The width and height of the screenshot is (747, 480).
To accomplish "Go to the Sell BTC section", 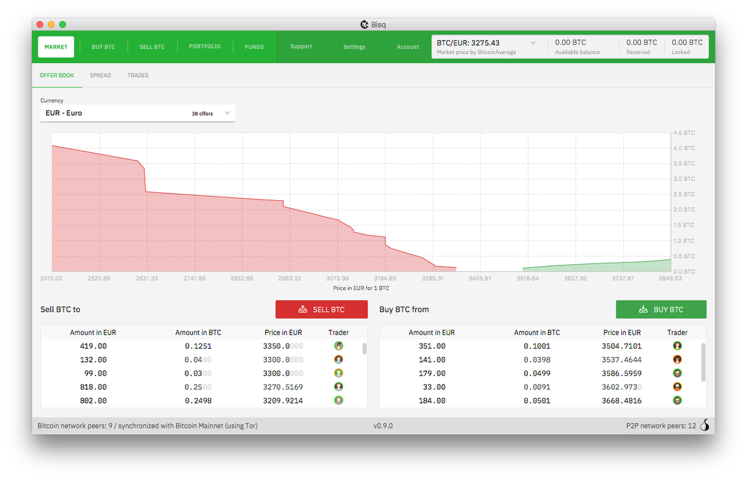I will click(x=152, y=47).
